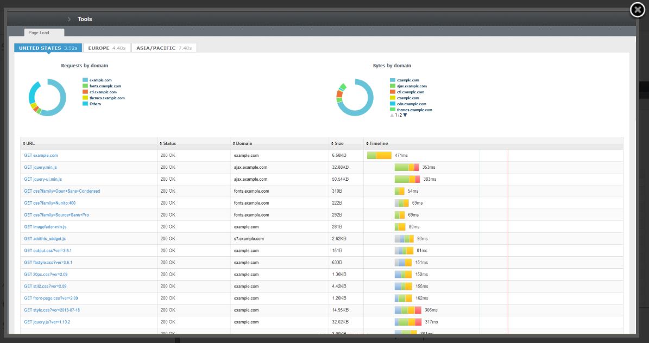This screenshot has width=649, height=343.
Task: Sort the table by URL column
Action: [x=29, y=144]
